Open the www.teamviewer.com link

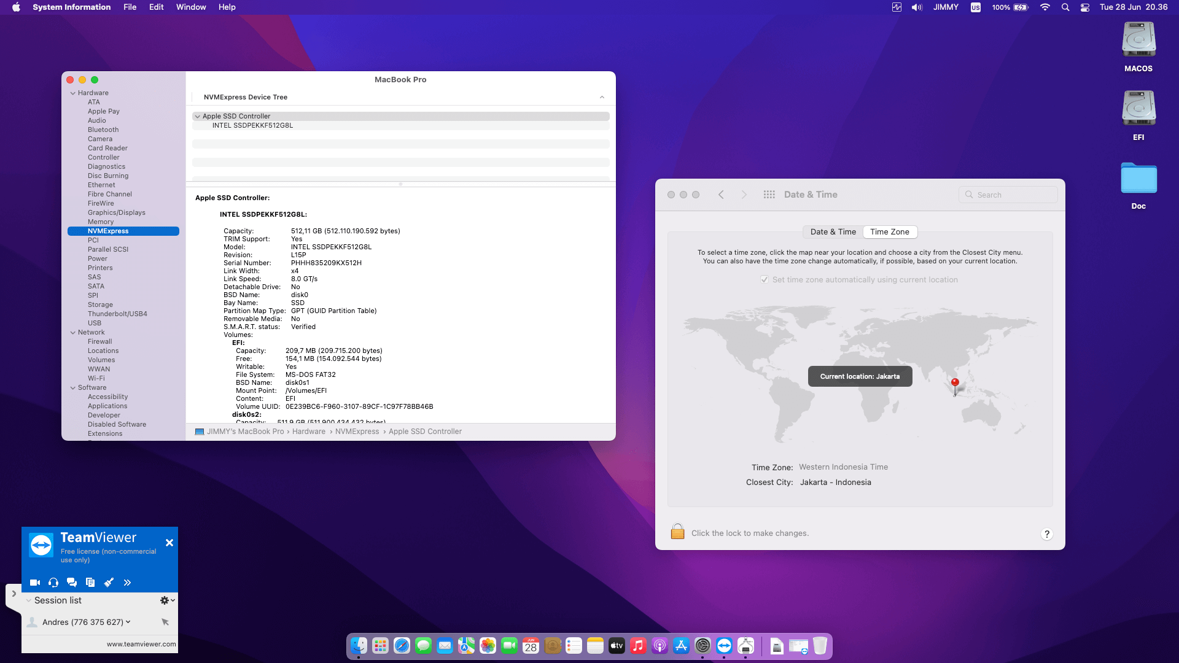141,644
